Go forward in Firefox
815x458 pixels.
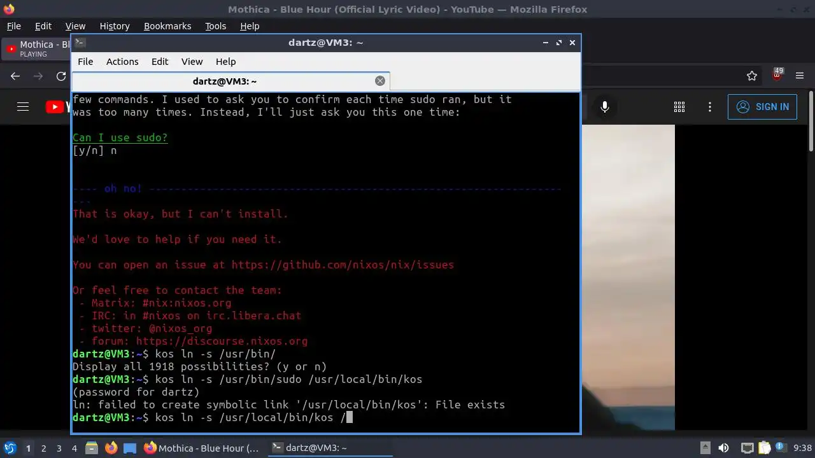(38, 76)
